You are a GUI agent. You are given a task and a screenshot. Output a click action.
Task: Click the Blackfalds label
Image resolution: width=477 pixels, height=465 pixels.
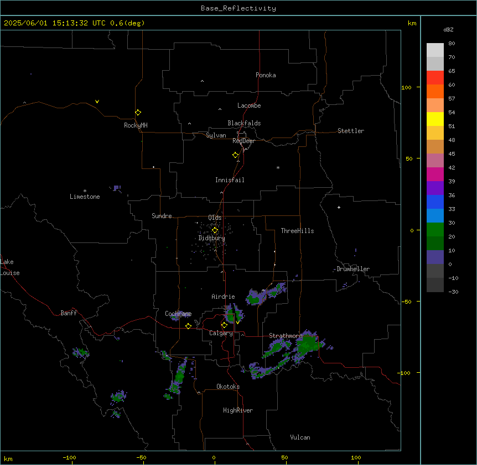coord(244,123)
